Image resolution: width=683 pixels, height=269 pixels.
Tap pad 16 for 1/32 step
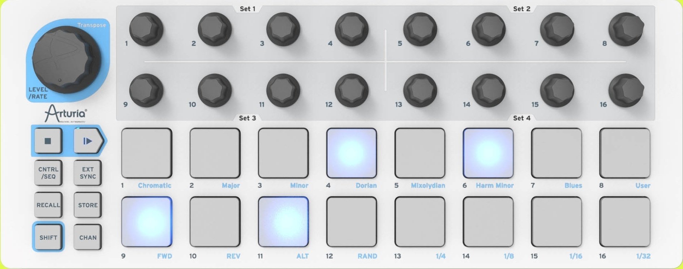pyautogui.click(x=624, y=222)
